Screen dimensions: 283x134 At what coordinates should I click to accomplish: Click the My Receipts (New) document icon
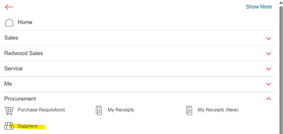click(189, 111)
